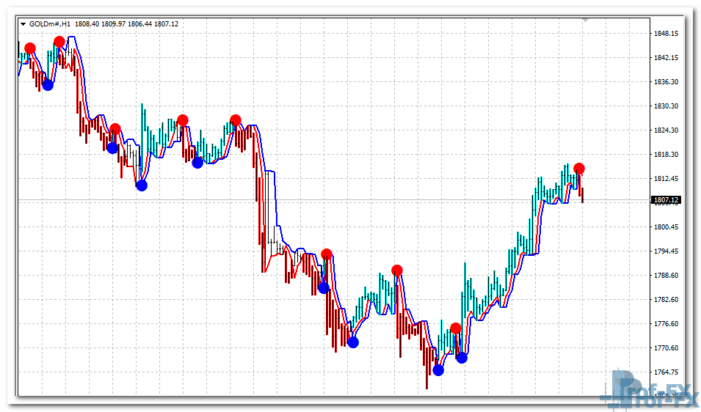Select the 1830.30 price axis label
The image size is (701, 412).
click(x=665, y=106)
